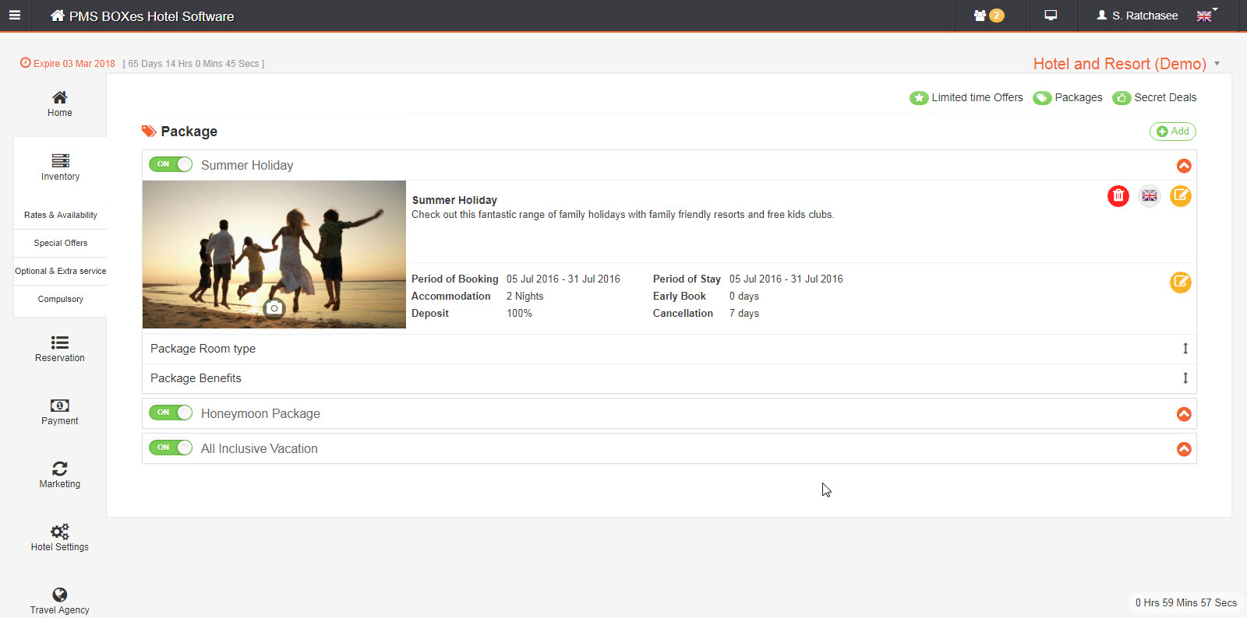This screenshot has height=618, width=1247.
Task: Select Rates & Availability in sidebar
Action: 61,215
